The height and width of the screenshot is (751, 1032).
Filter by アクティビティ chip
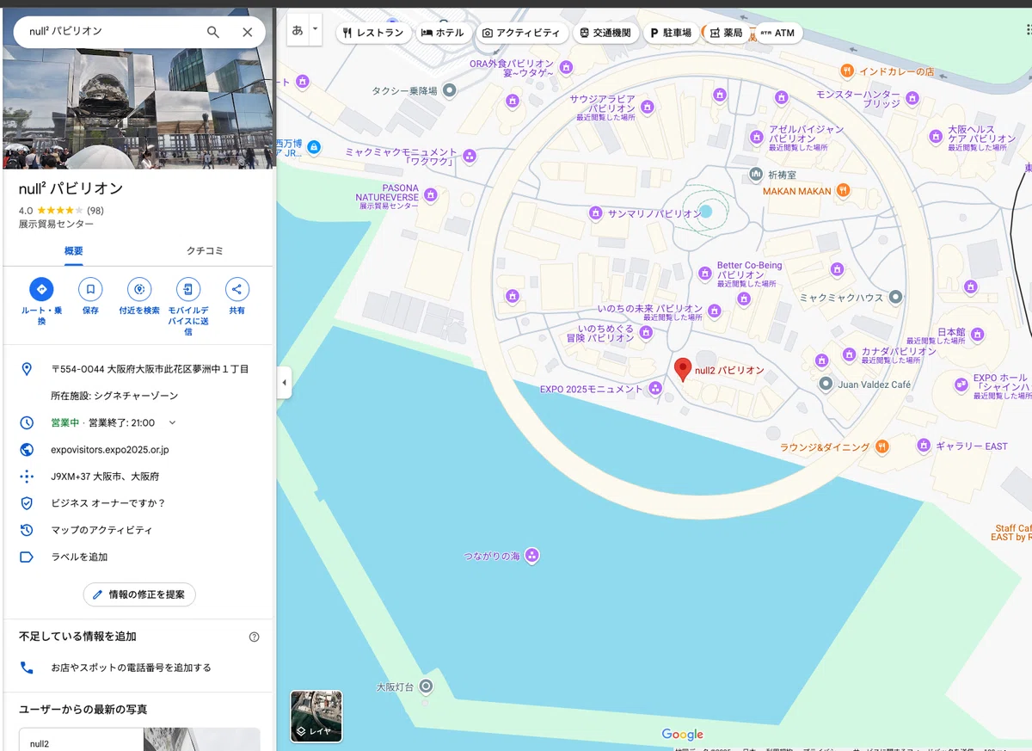[x=521, y=33]
